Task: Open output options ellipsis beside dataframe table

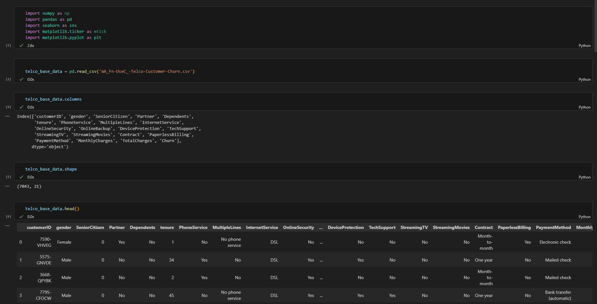Action: [x=7, y=226]
